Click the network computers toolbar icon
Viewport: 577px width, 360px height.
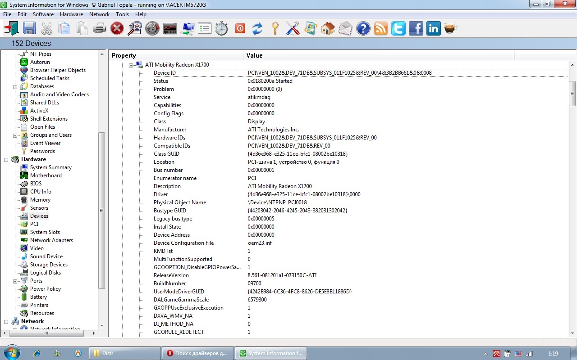click(188, 29)
